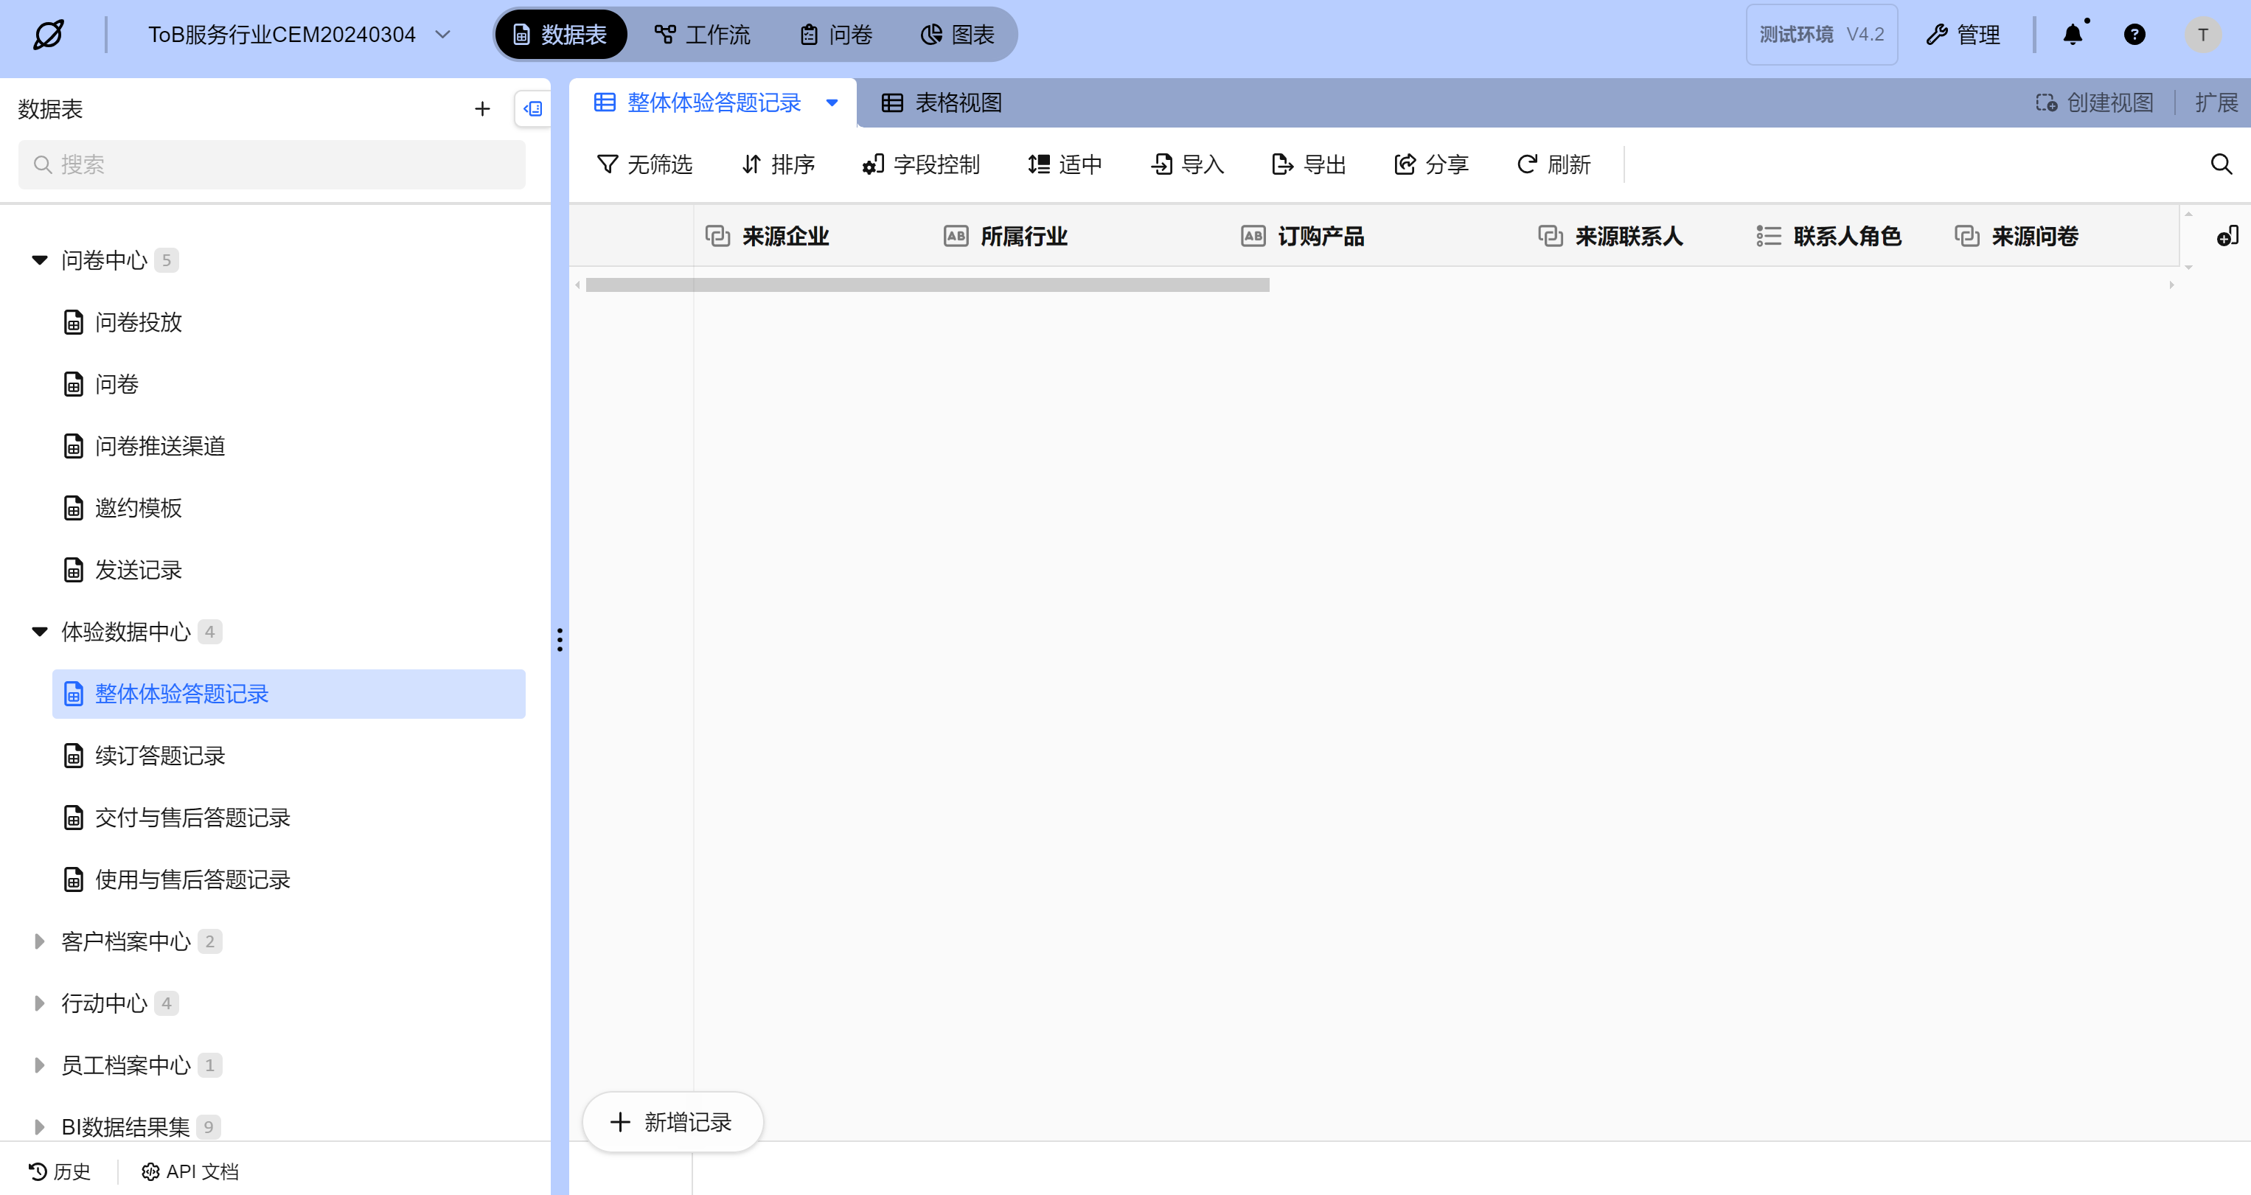Click the 来源企业 column header
This screenshot has height=1195, width=2251.
coord(813,237)
